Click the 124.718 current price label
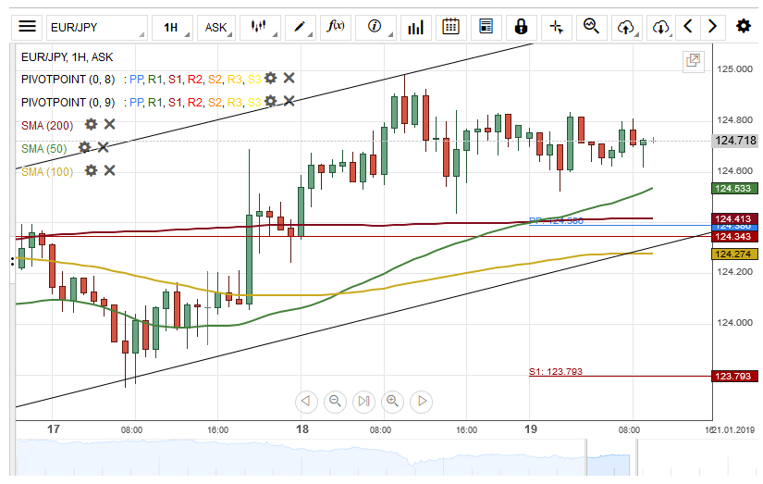 pos(735,141)
